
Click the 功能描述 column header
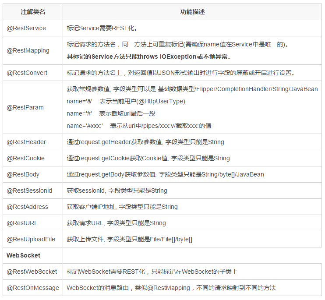(x=192, y=12)
